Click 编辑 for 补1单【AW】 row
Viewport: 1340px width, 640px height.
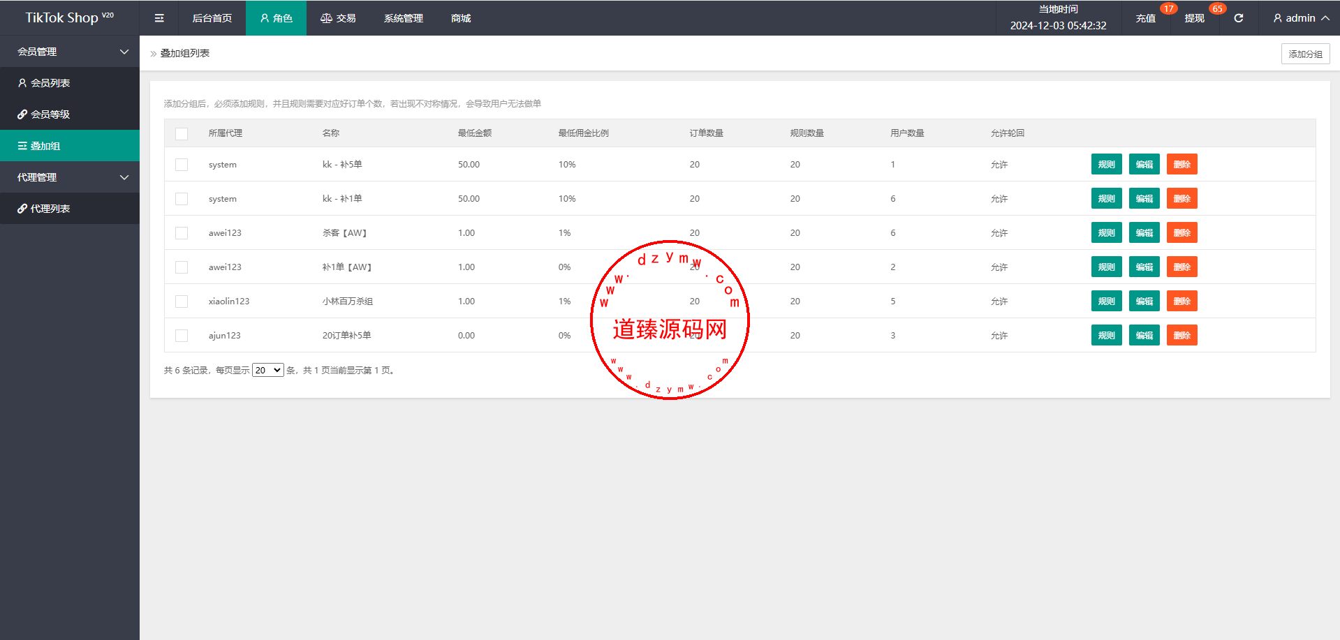click(x=1144, y=267)
